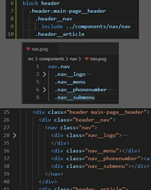Click the fold ellipsis after nav__logo div
The height and width of the screenshot is (190, 151).
pyautogui.click(x=125, y=135)
